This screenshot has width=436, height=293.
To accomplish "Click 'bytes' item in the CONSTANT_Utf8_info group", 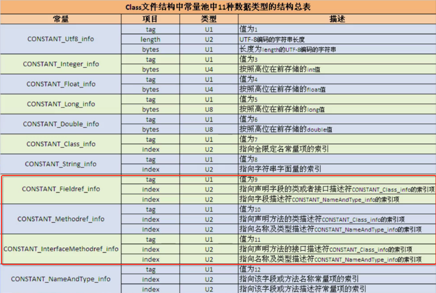I will coord(150,49).
